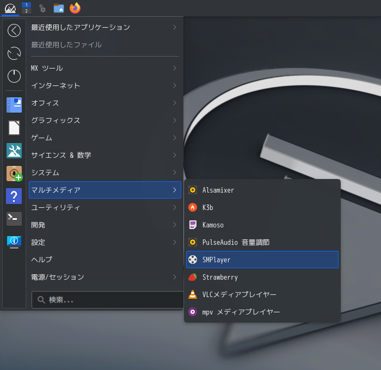Open the MX Tools wrench icon
This screenshot has width=381, height=370.
tap(14, 151)
